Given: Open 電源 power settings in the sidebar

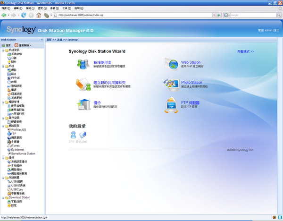Looking at the screenshot, I should [12, 90].
